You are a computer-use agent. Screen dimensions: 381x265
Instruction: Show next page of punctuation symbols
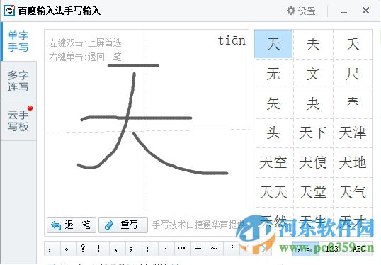pyautogui.click(x=263, y=249)
